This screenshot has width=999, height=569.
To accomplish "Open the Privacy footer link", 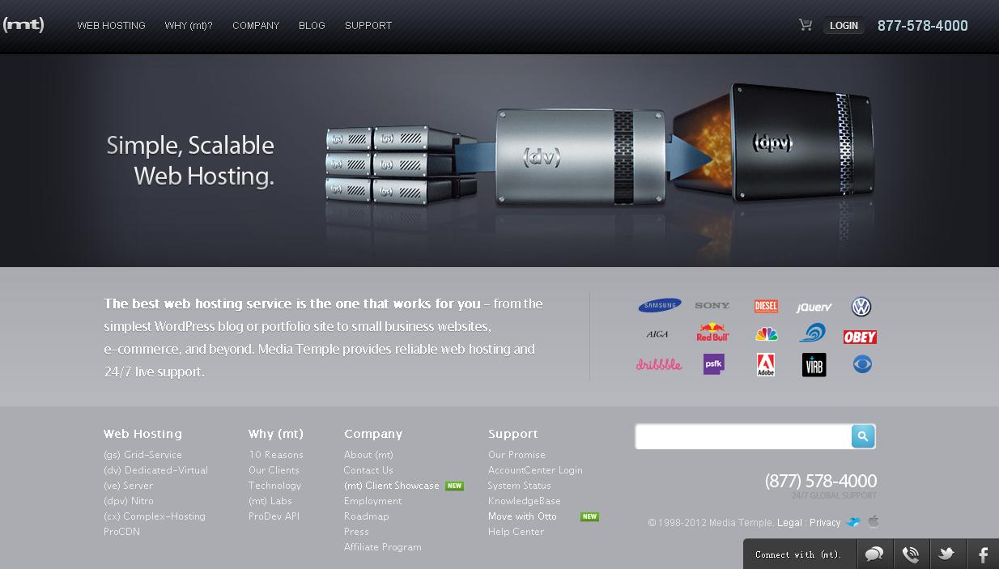I will tap(825, 523).
